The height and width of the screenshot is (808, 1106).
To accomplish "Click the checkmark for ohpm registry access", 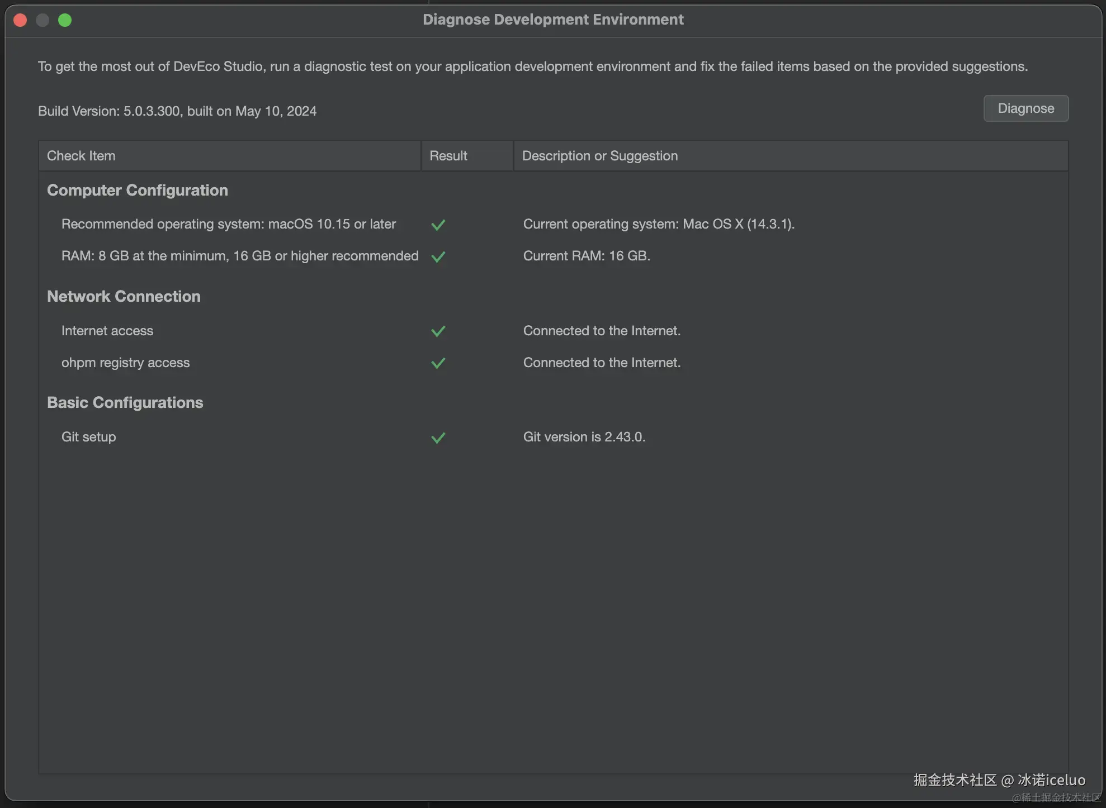I will coord(438,363).
